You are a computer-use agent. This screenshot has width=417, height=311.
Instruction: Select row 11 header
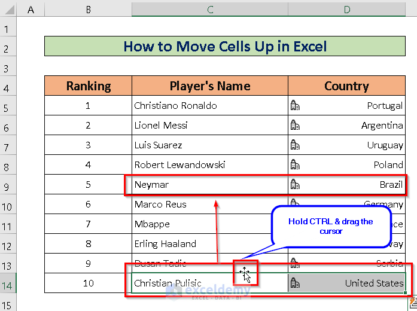[8, 224]
